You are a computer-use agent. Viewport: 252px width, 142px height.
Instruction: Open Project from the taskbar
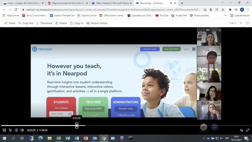click(x=68, y=138)
